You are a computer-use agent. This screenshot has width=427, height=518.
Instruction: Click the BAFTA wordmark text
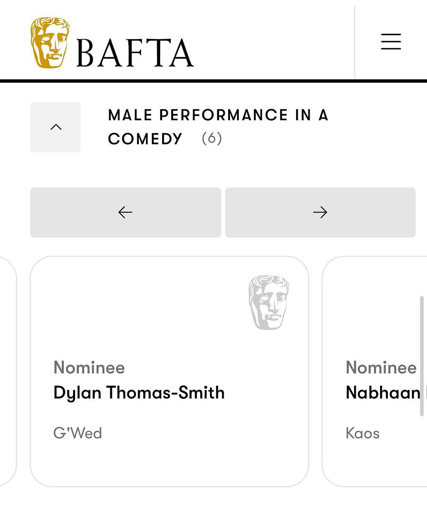(134, 53)
